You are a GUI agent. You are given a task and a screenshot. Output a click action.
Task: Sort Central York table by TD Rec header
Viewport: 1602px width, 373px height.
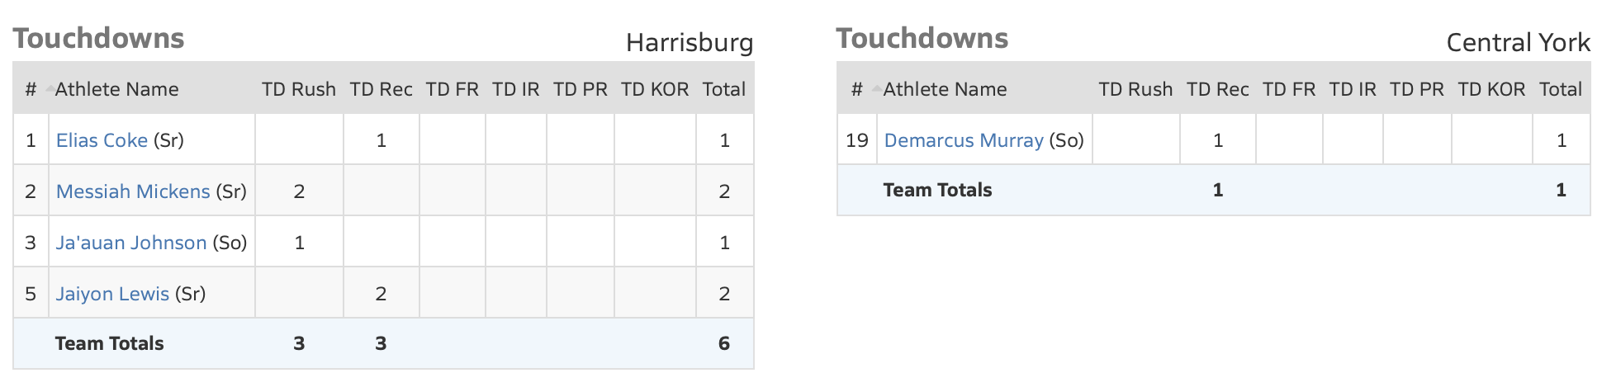click(x=1217, y=89)
